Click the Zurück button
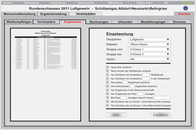This screenshot has height=130, width=196. click(116, 115)
